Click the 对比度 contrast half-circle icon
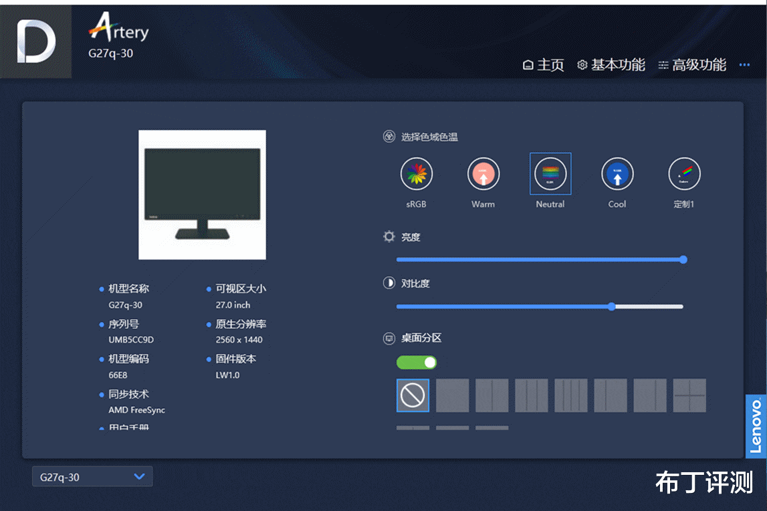The width and height of the screenshot is (767, 511). coord(389,283)
